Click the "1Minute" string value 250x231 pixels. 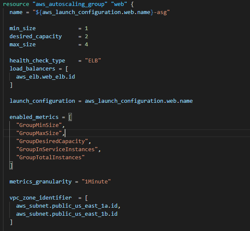click(x=96, y=182)
